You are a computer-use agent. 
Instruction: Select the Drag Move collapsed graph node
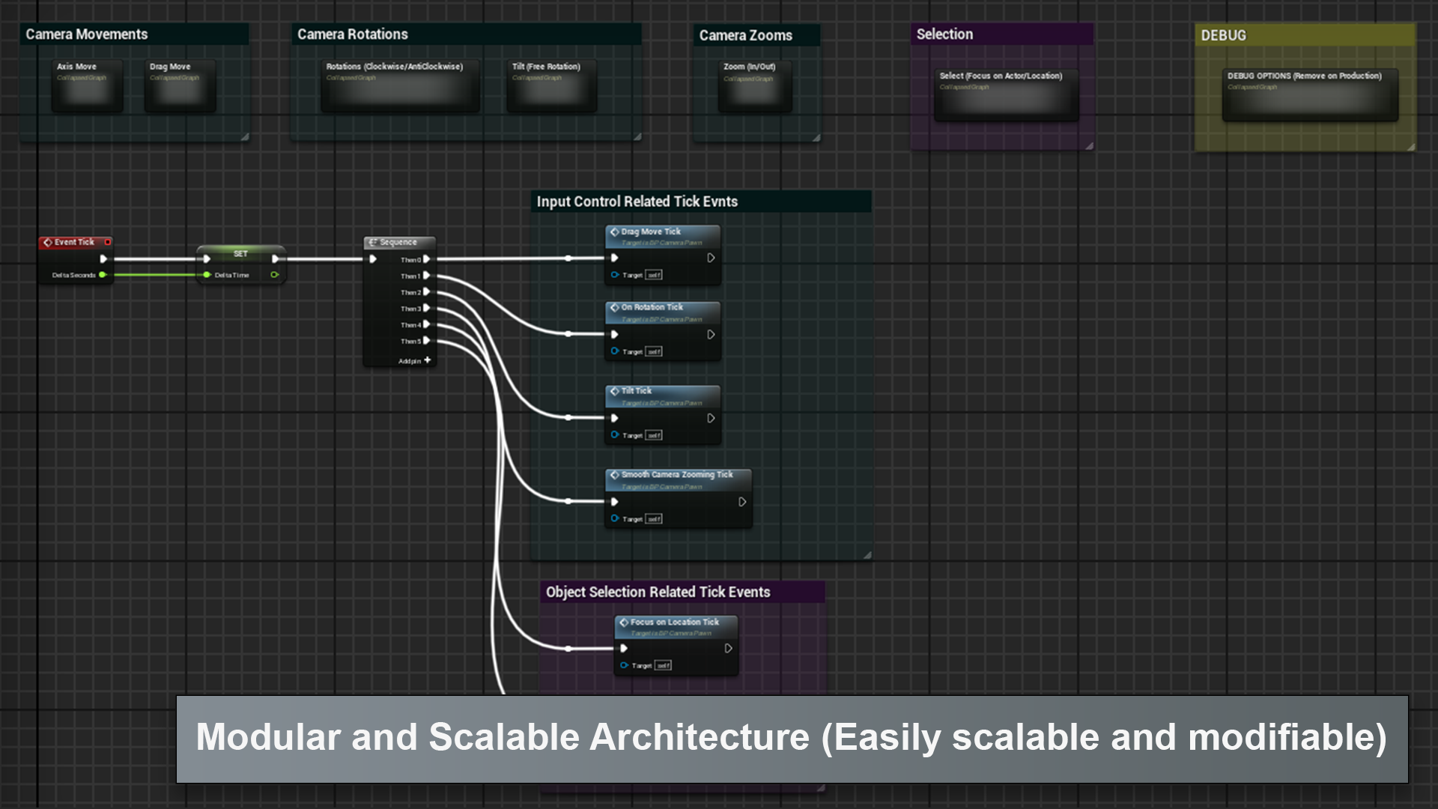[180, 86]
